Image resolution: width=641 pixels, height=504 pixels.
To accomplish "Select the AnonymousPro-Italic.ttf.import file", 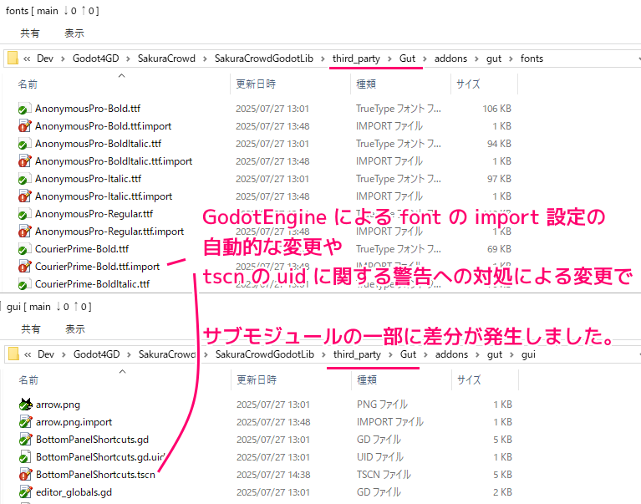I will pyautogui.click(x=104, y=196).
